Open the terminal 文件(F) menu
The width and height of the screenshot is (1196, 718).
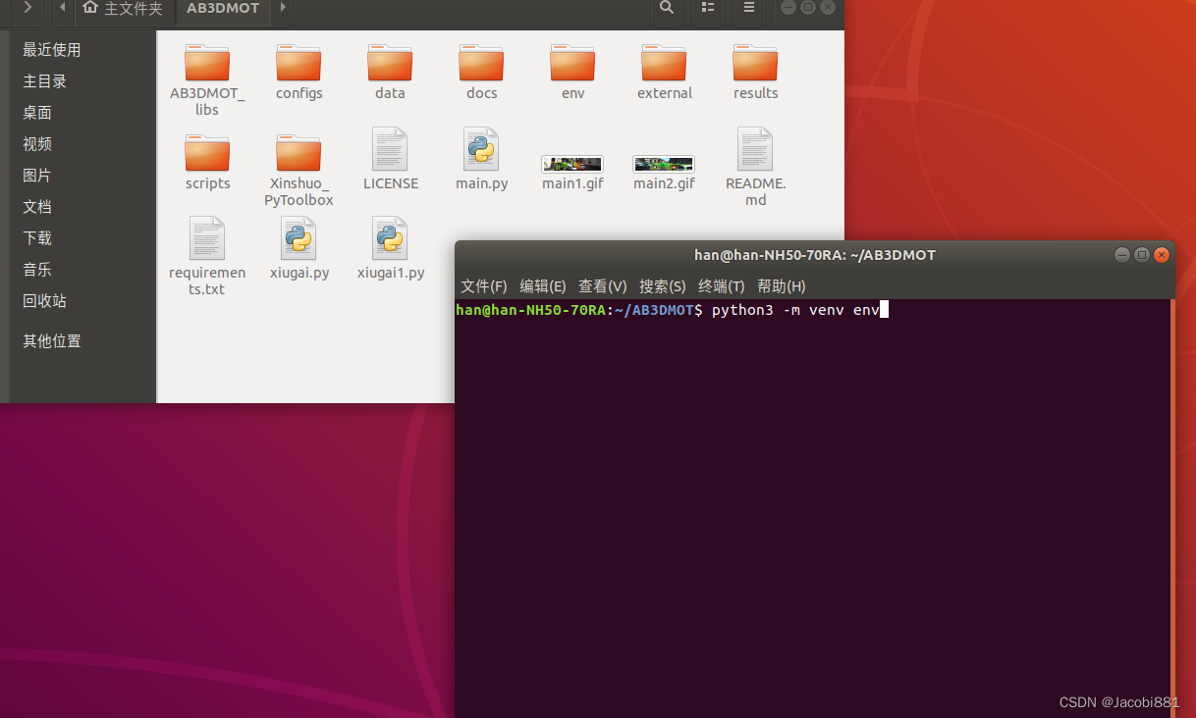[x=484, y=286]
